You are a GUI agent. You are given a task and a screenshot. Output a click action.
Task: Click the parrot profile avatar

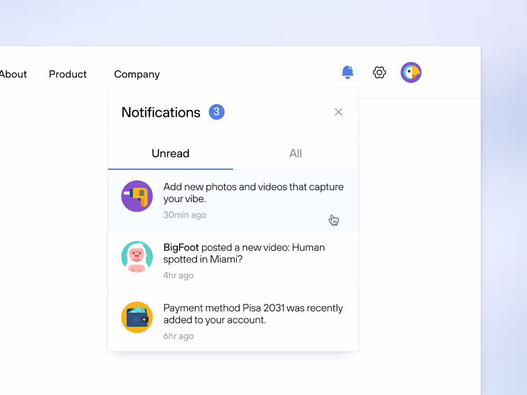(411, 72)
